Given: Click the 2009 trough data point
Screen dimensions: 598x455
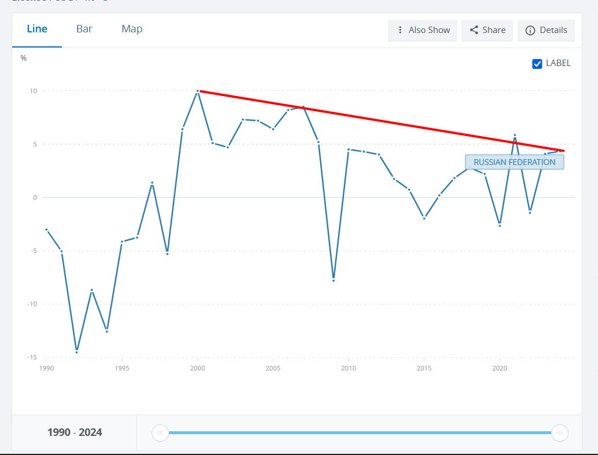Looking at the screenshot, I should click(333, 280).
